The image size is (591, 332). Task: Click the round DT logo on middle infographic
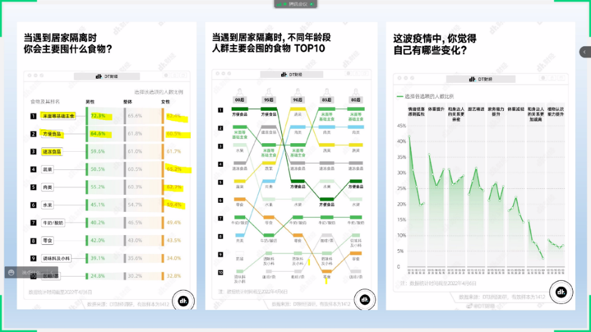coord(364,300)
